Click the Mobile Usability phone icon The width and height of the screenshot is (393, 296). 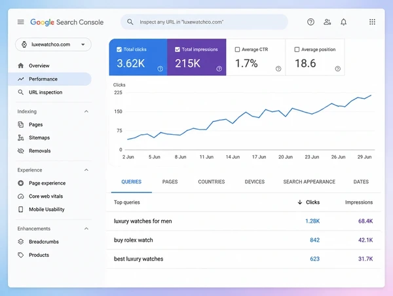pyautogui.click(x=21, y=210)
